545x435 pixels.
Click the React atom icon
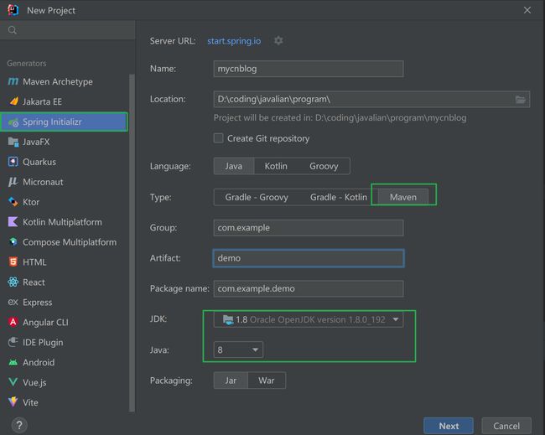point(13,282)
